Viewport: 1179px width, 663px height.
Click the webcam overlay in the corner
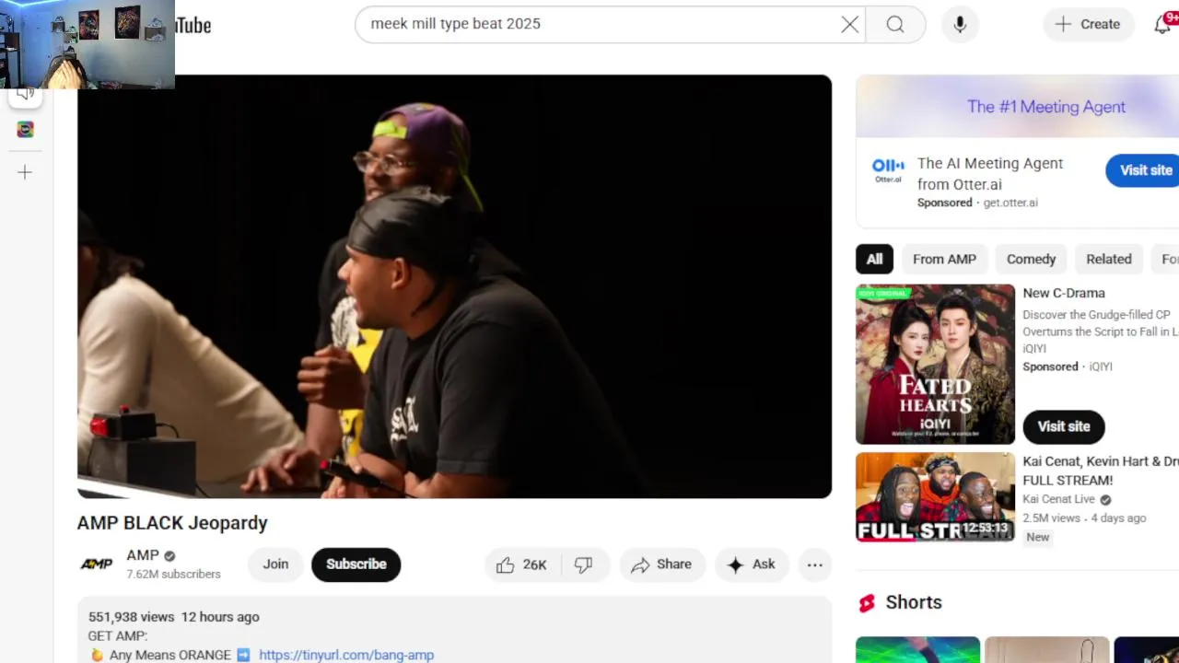[x=88, y=44]
